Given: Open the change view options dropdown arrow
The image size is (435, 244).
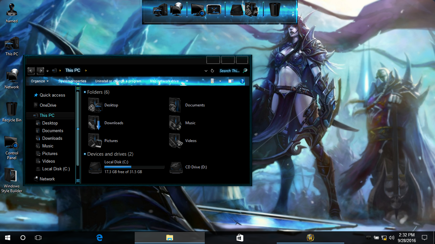Looking at the screenshot, I should 220,81.
